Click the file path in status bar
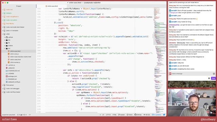Viewport: 217px width, 122px height. click(8, 115)
